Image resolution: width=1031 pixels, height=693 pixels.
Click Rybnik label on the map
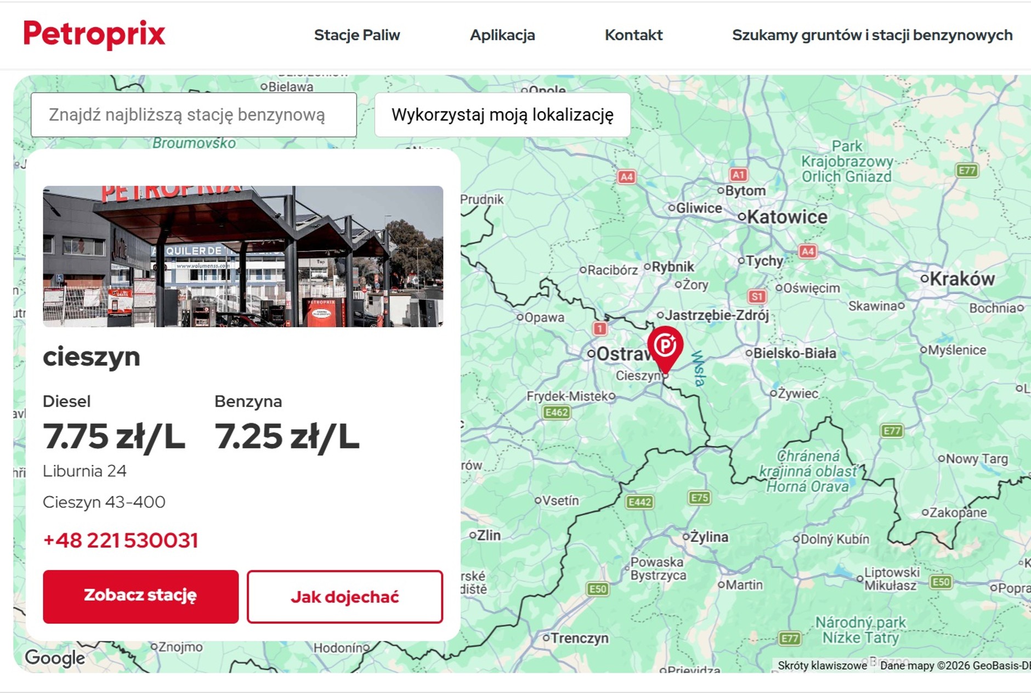pos(673,266)
